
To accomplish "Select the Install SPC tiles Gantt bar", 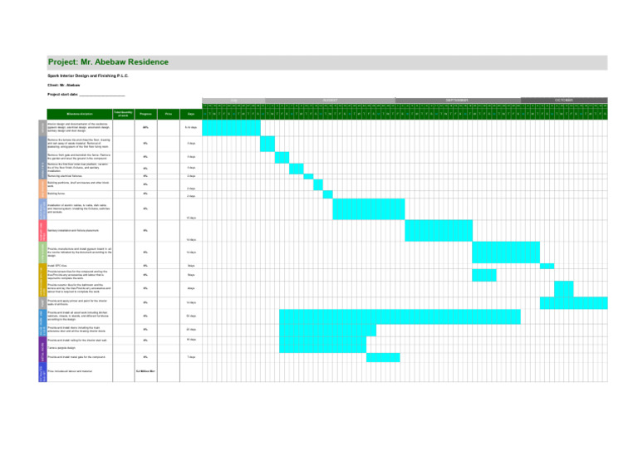I will pos(547,266).
